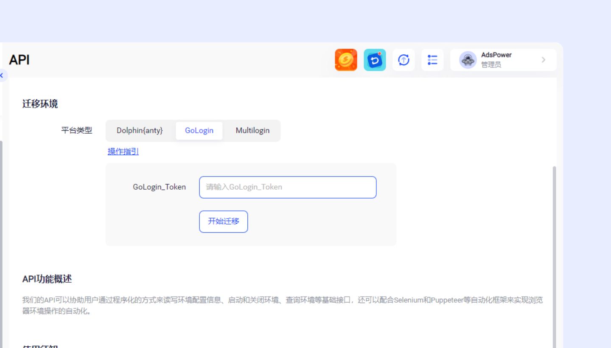This screenshot has width=611, height=348.
Task: Click the page vertical scrollbar
Action: tap(554, 257)
